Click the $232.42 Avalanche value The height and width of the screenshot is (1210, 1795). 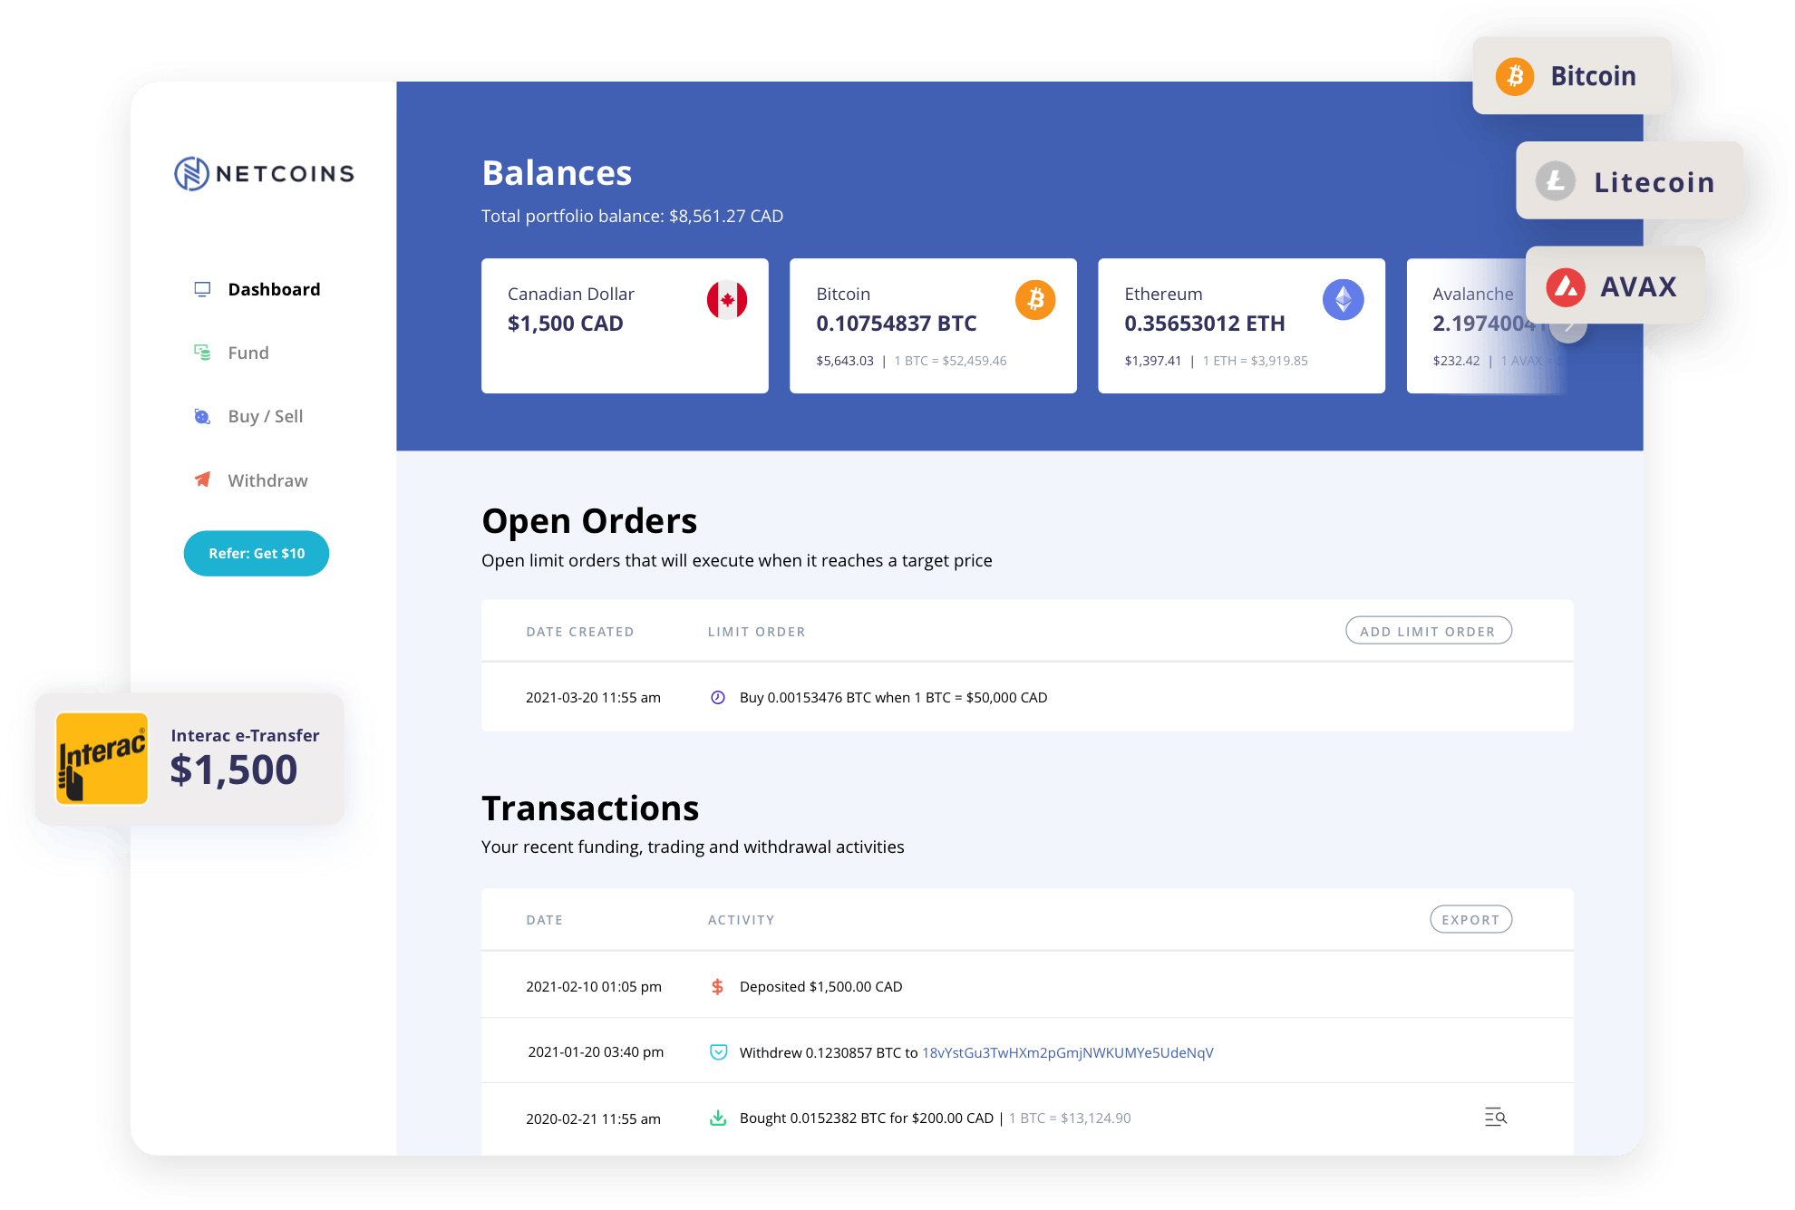[x=1456, y=361]
